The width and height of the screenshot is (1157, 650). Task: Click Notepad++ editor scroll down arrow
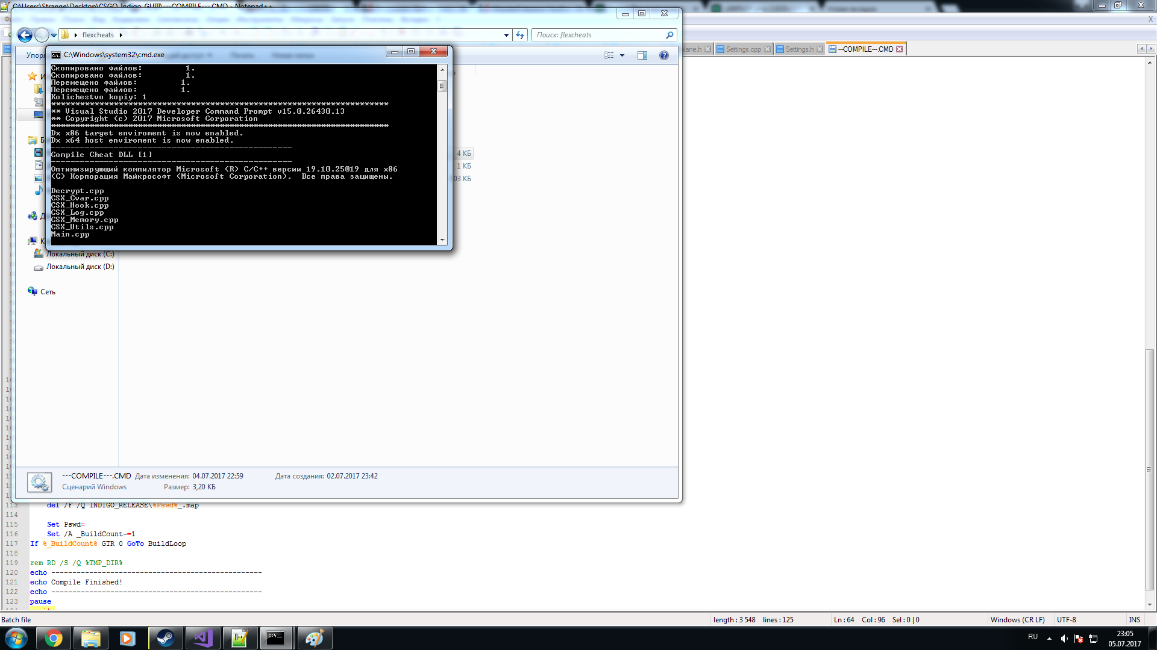point(1150,604)
